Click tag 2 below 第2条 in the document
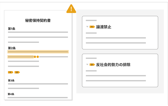 click(x=17, y=72)
